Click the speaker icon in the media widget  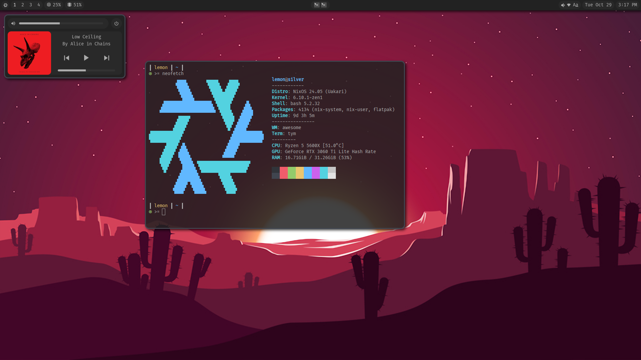[x=13, y=23]
